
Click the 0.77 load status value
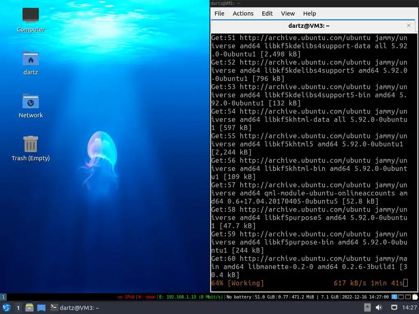283,297
